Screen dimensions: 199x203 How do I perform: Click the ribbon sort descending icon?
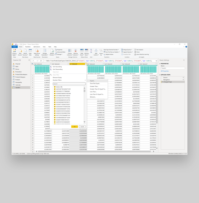(x=91, y=52)
